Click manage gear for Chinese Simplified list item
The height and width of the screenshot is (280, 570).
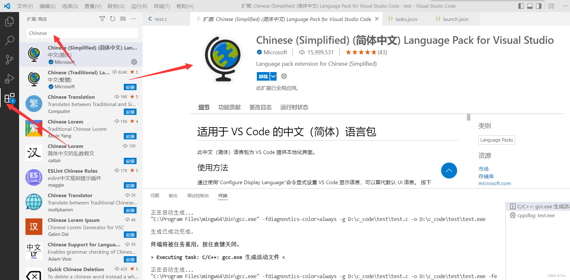[x=134, y=62]
